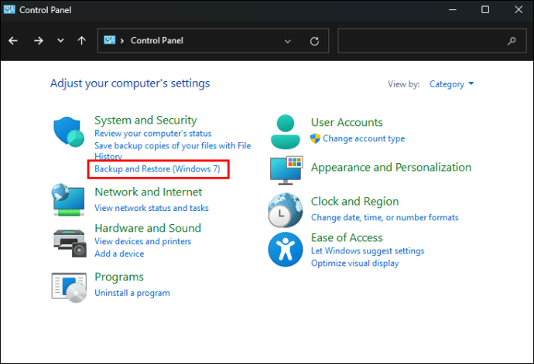Click the Ease of Access icon
The height and width of the screenshot is (364, 534).
(x=286, y=250)
